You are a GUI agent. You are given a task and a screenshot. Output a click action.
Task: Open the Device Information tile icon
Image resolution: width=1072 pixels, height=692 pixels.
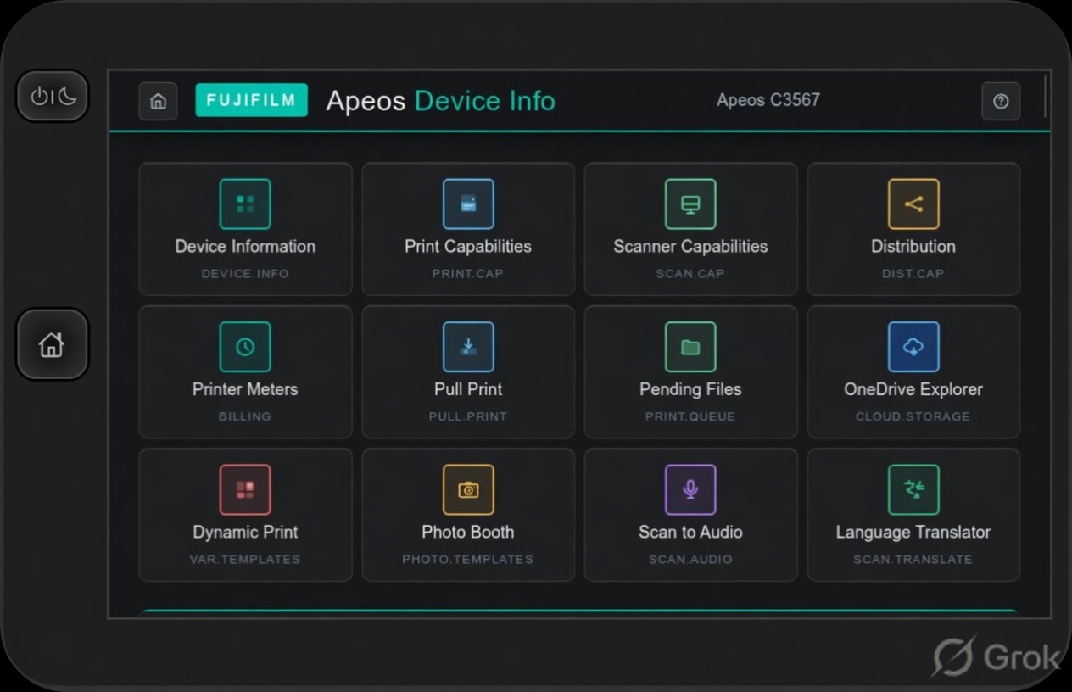coord(245,204)
